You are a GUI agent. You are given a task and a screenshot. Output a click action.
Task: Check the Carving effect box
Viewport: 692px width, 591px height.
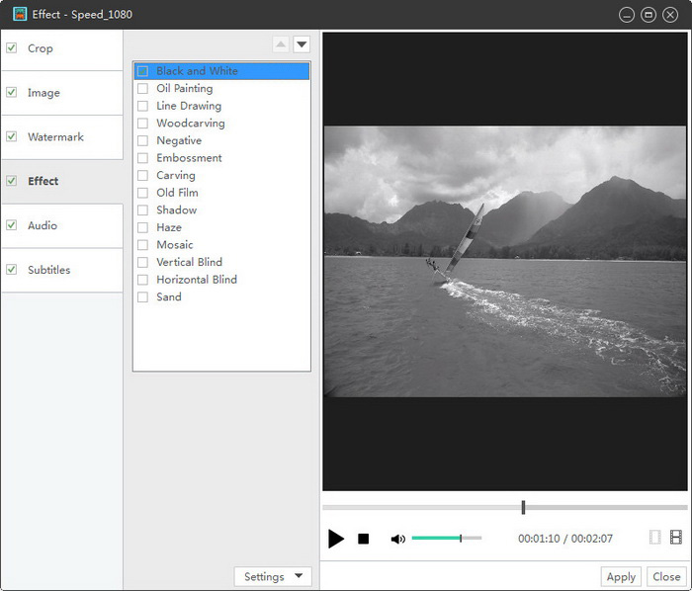coord(142,176)
